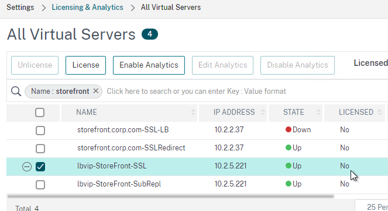This screenshot has height=211, width=388.
Task: Click the LICENSED value No for lbvip-StoreFront-SubRepl
Action: 345,184
